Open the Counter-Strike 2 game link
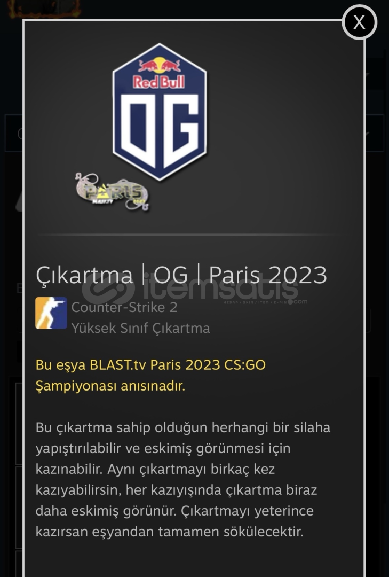This screenshot has width=389, height=577. tap(124, 307)
